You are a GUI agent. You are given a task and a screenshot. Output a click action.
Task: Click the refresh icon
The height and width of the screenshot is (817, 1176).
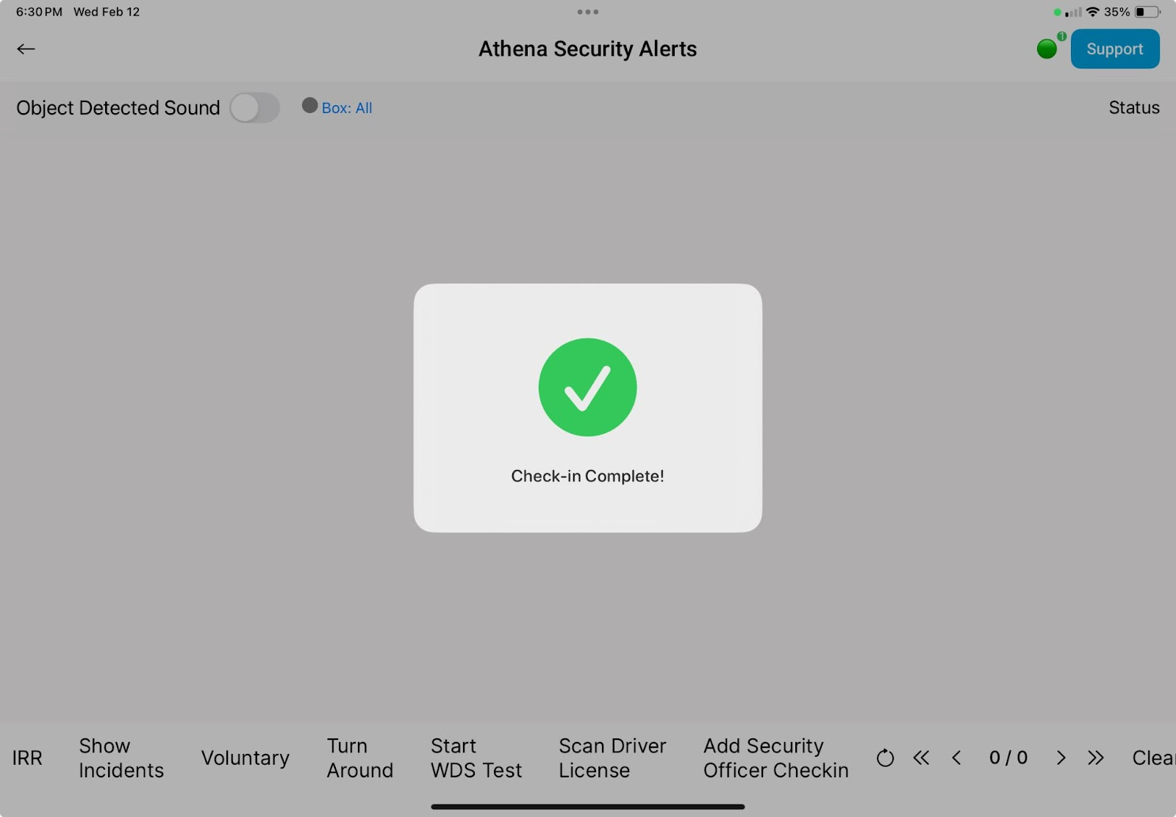886,757
